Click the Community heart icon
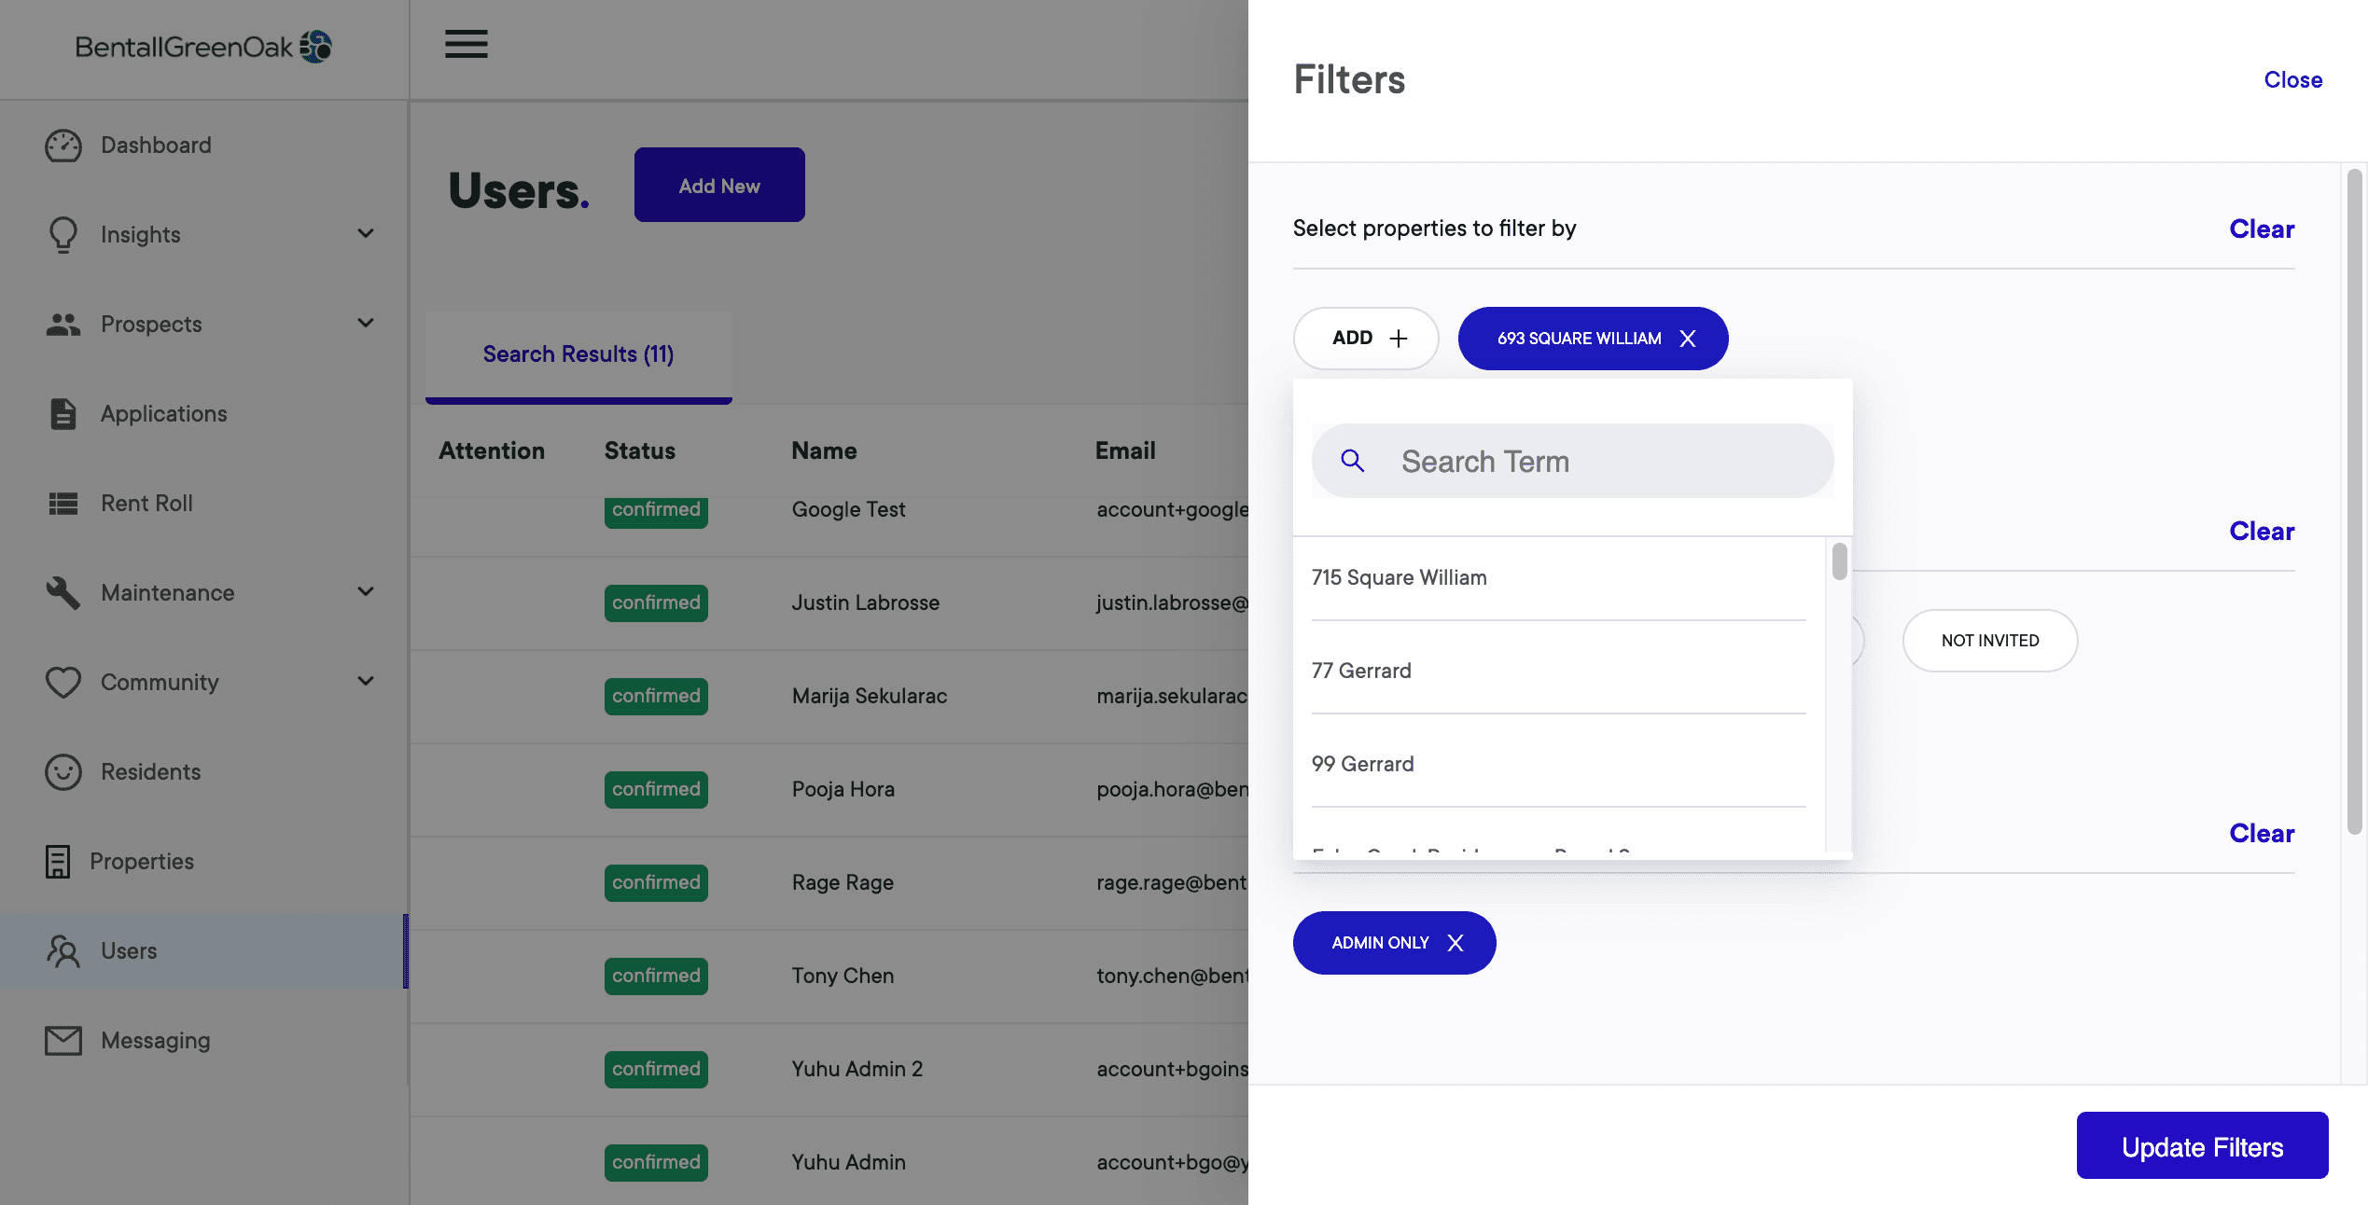This screenshot has height=1205, width=2368. pos(63,683)
